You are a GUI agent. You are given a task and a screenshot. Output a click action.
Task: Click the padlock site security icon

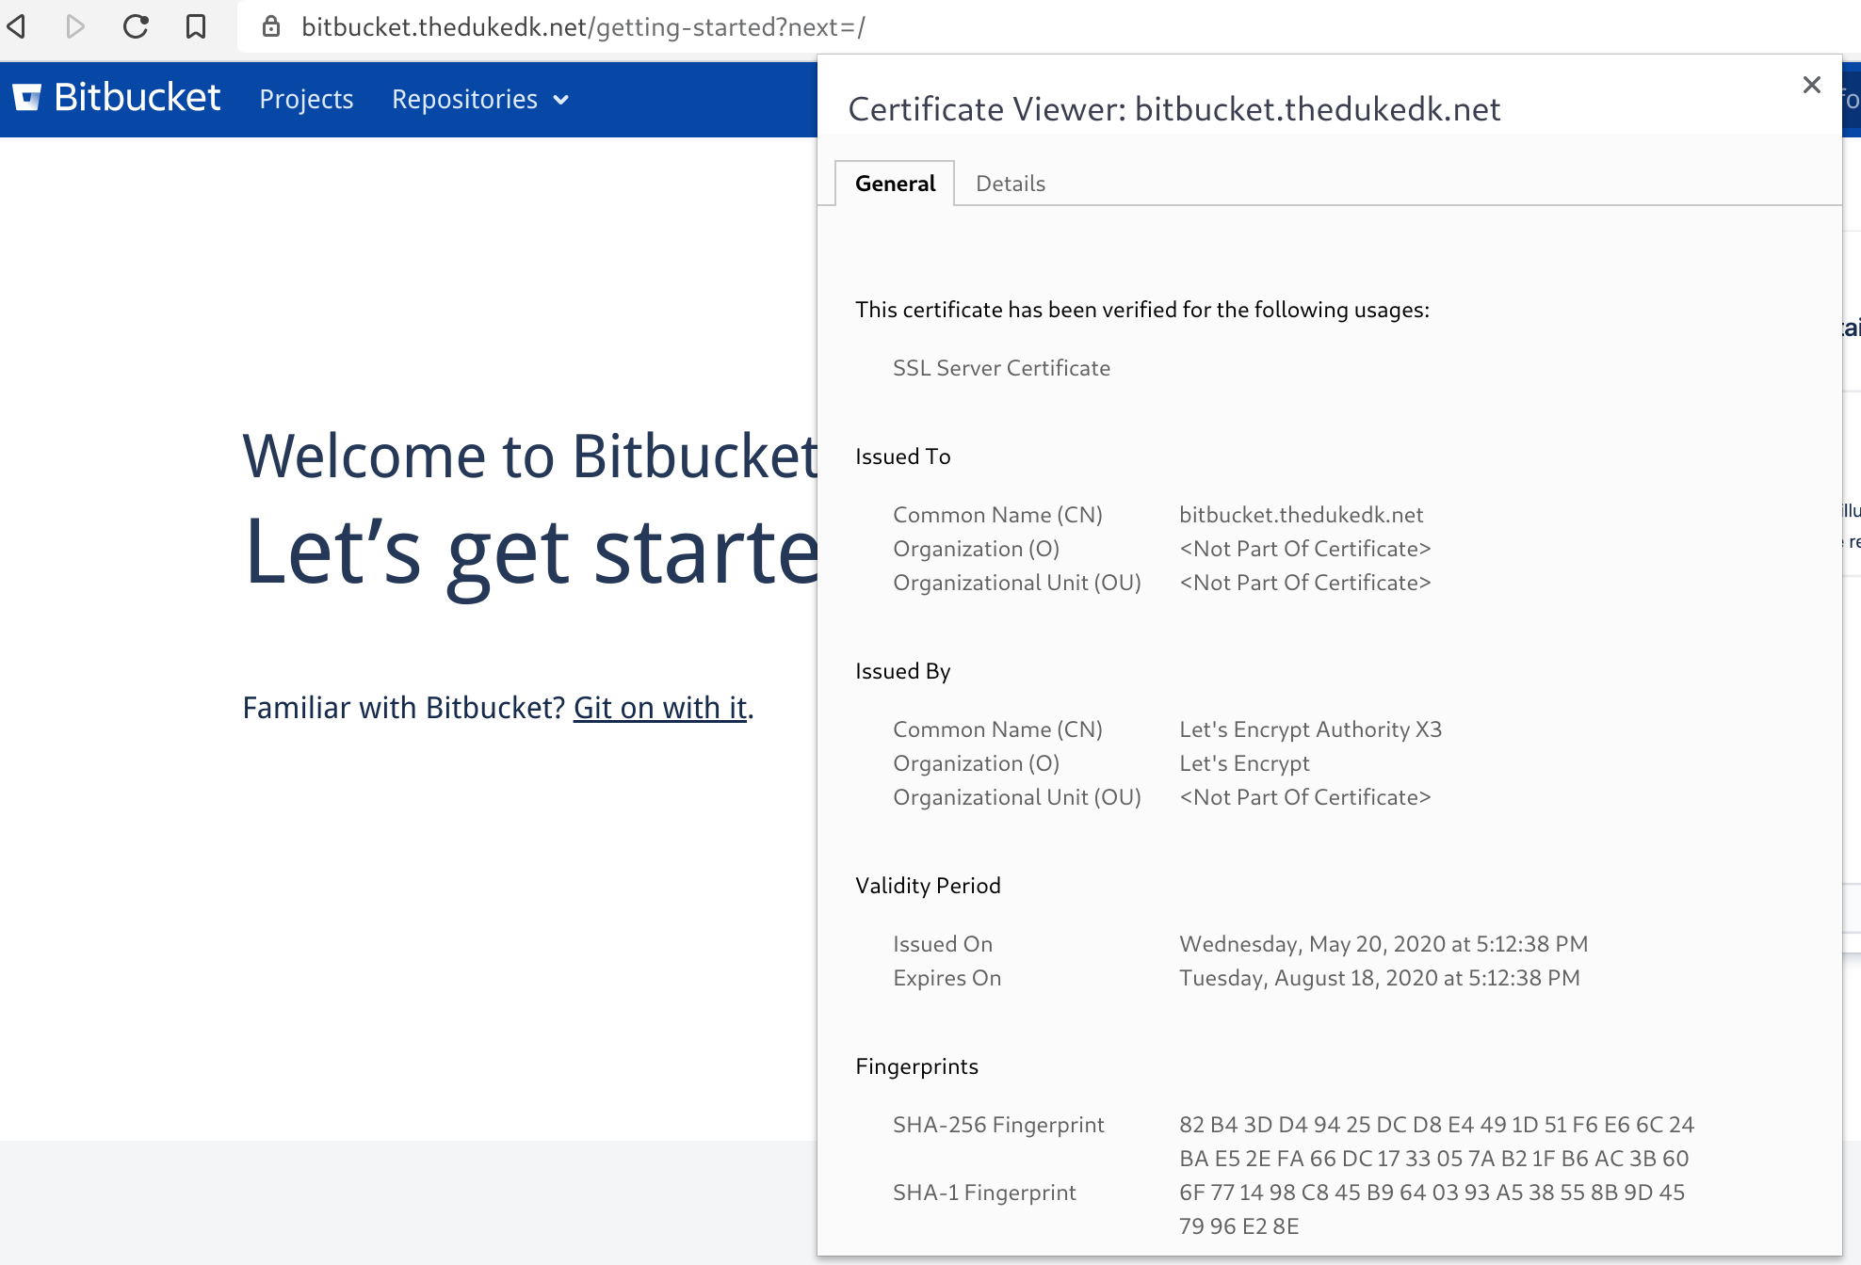271,26
